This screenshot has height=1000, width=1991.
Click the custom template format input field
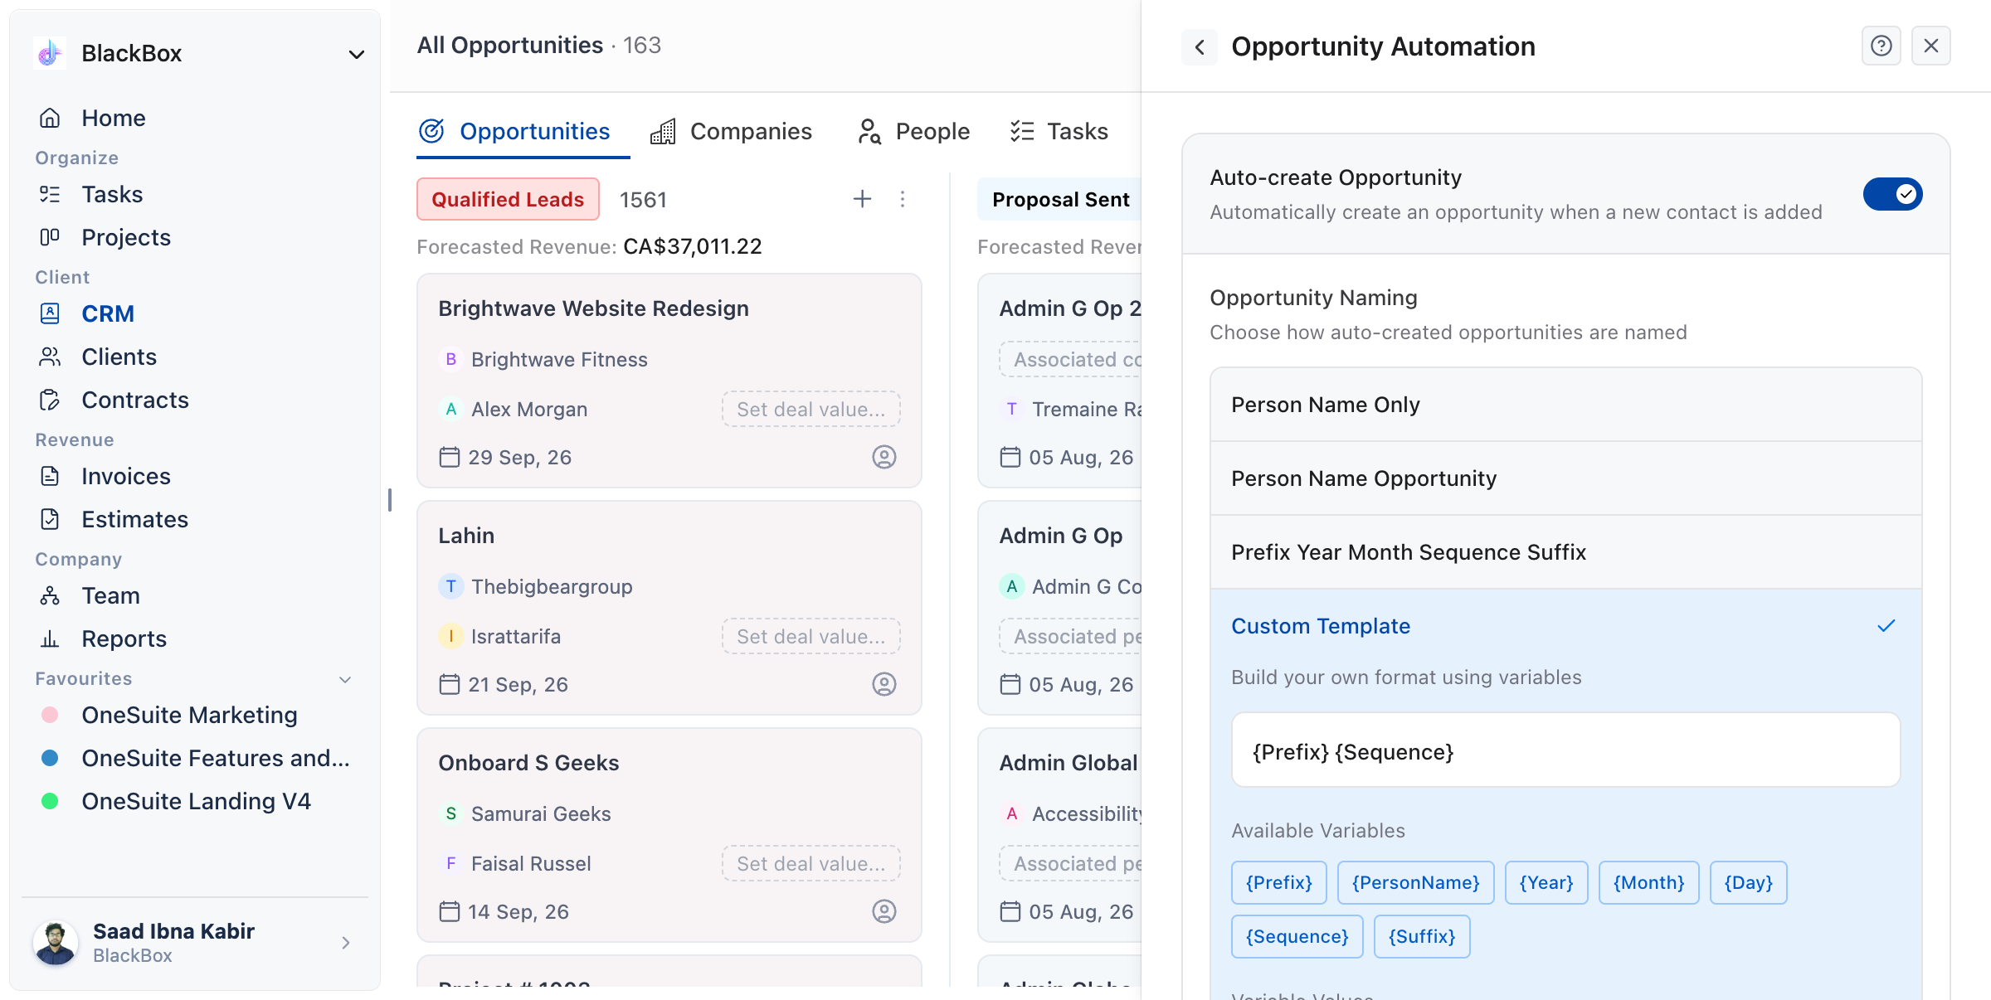pyautogui.click(x=1566, y=750)
